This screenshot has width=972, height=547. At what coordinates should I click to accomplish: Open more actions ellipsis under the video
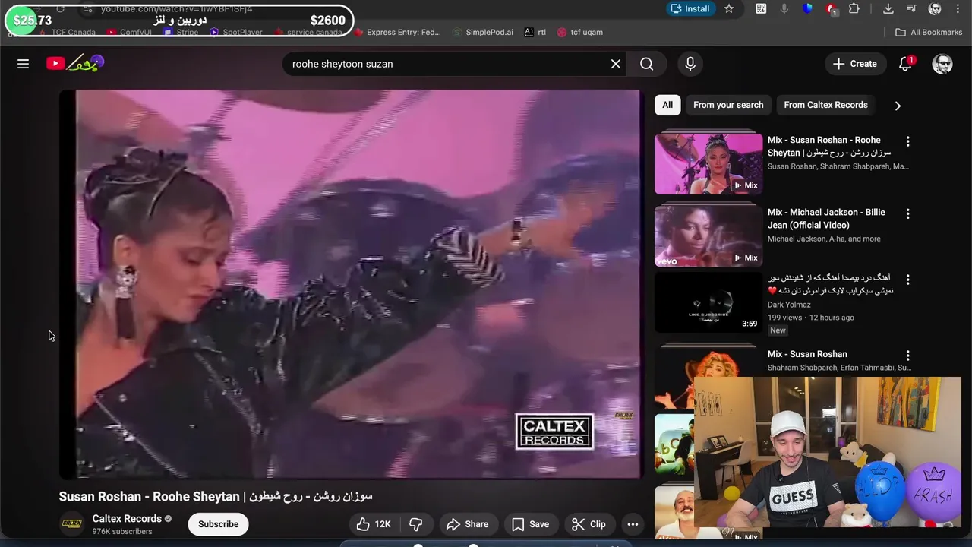633,524
